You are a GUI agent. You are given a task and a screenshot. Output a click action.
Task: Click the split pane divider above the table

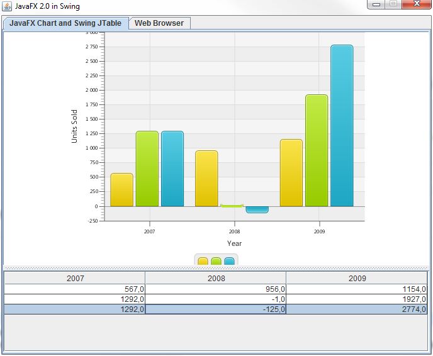[216, 268]
